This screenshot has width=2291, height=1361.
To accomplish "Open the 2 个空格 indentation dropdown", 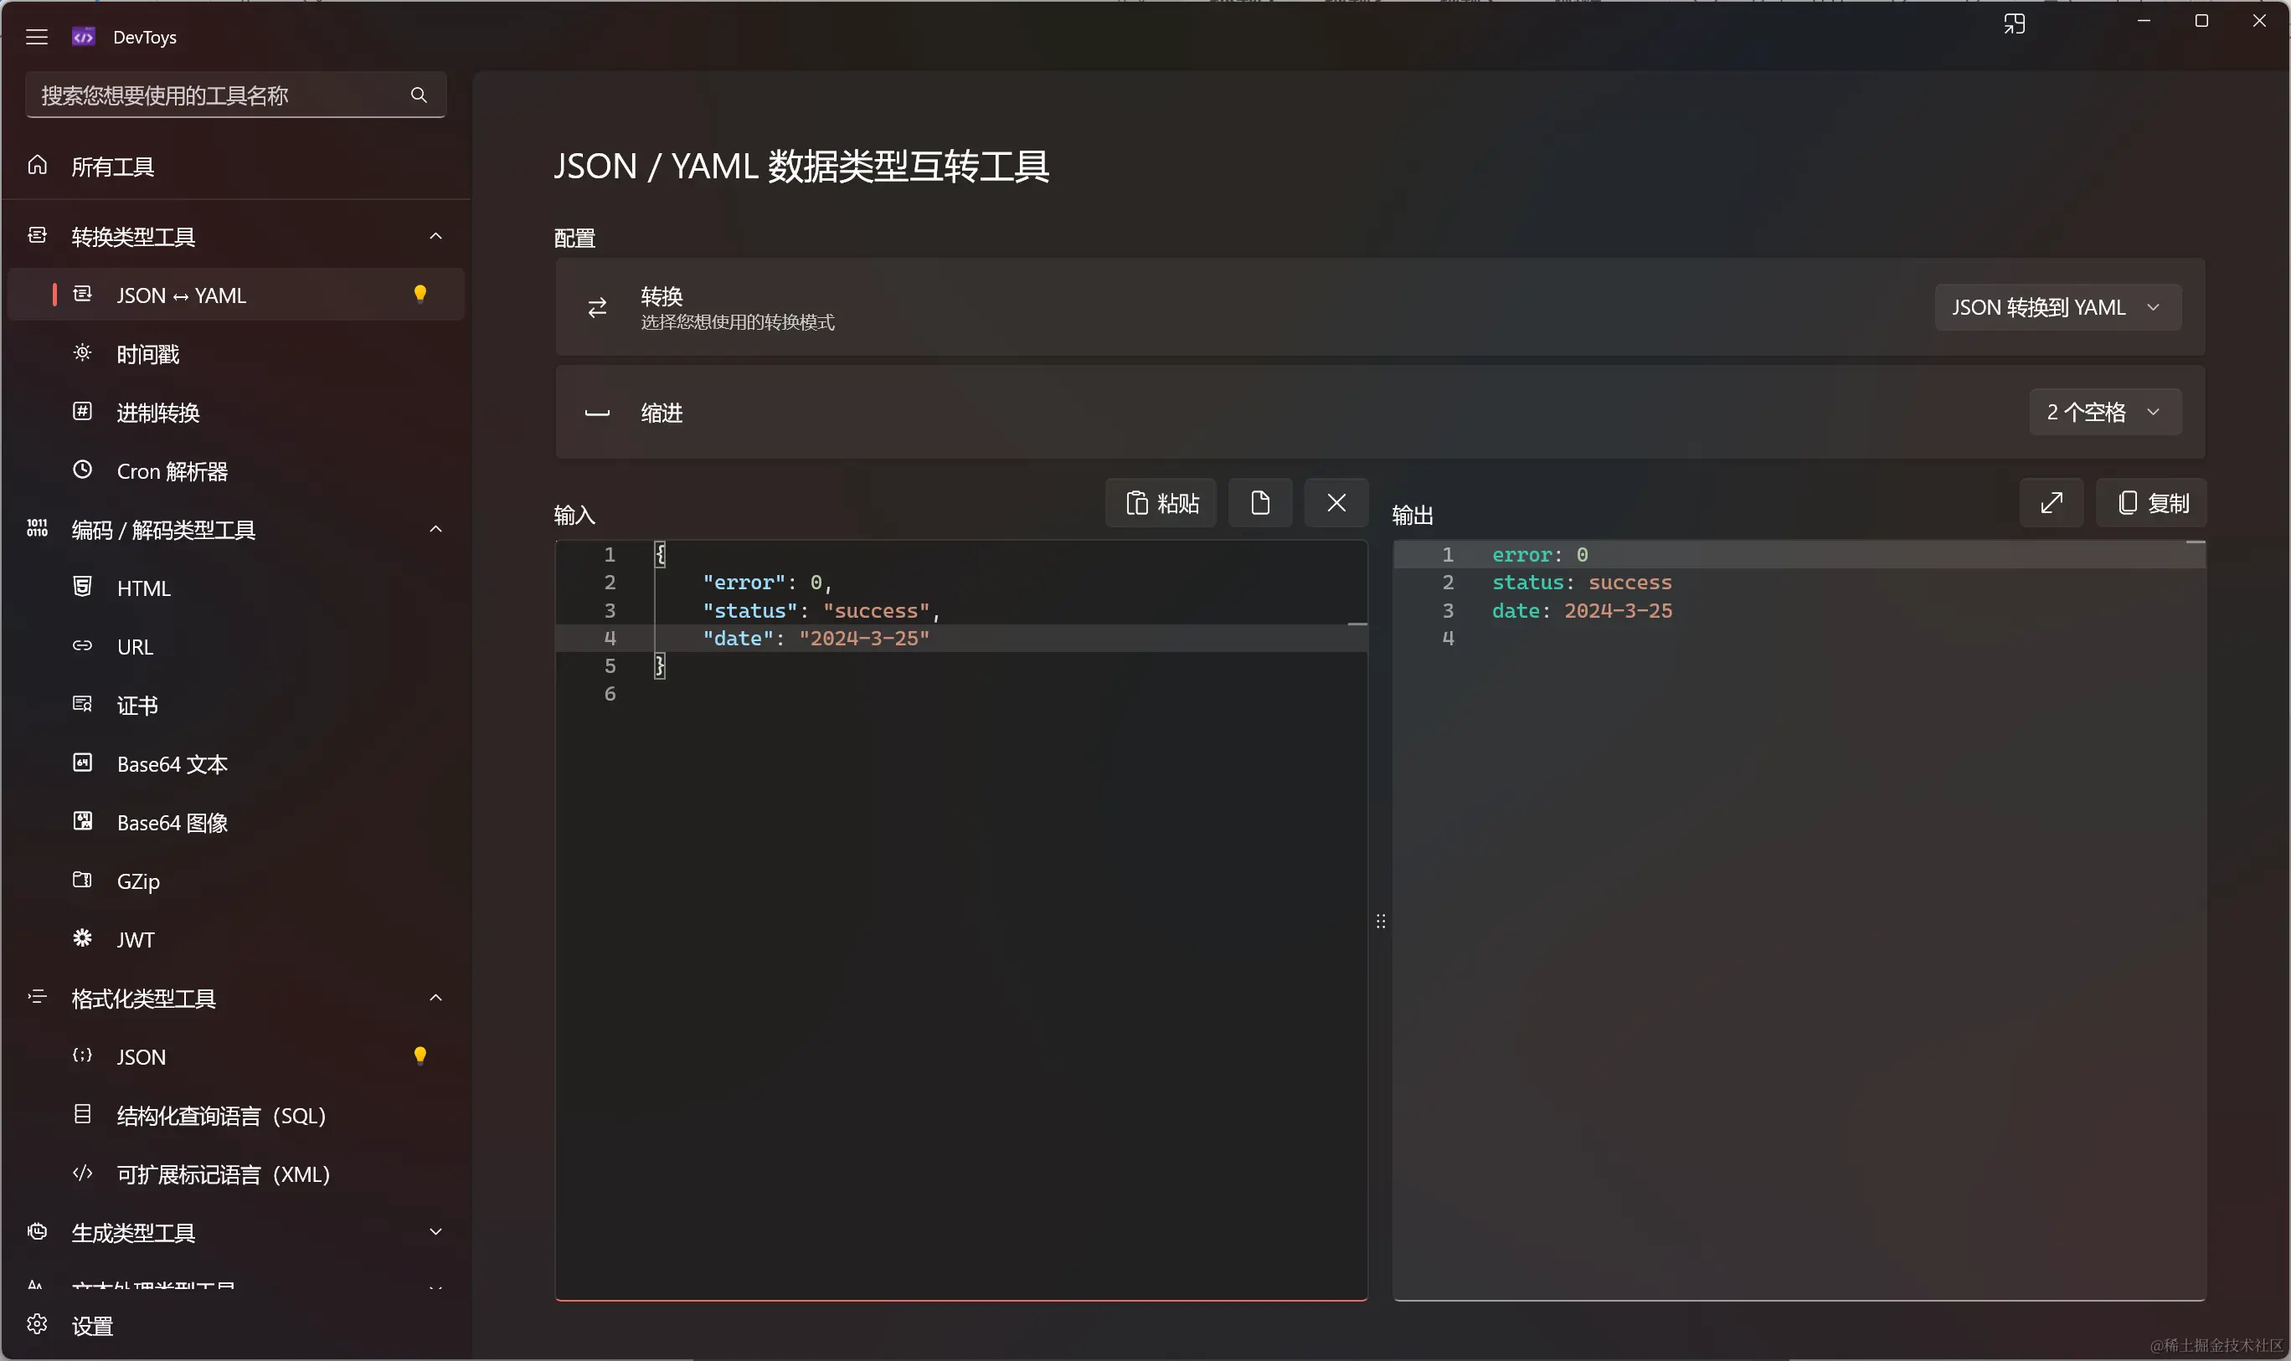I will click(x=2105, y=412).
